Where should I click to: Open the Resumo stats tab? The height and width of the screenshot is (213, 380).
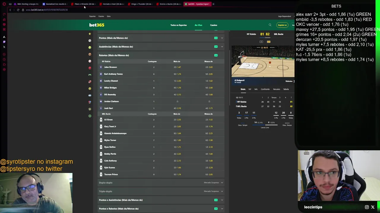[276, 89]
